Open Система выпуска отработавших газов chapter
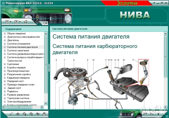This screenshot has height=118, width=169. 26,57
